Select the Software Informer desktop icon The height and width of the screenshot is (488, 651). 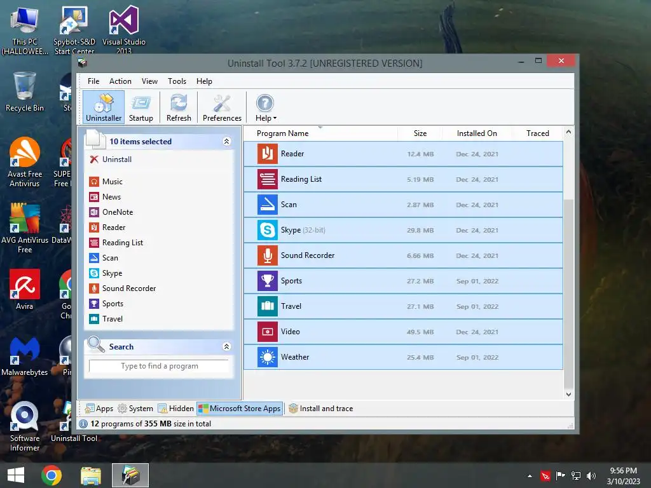tap(25, 426)
